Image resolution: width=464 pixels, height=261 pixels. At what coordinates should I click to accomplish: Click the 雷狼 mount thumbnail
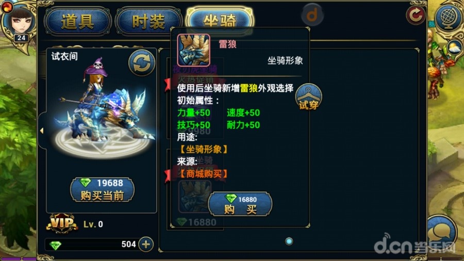click(x=193, y=50)
